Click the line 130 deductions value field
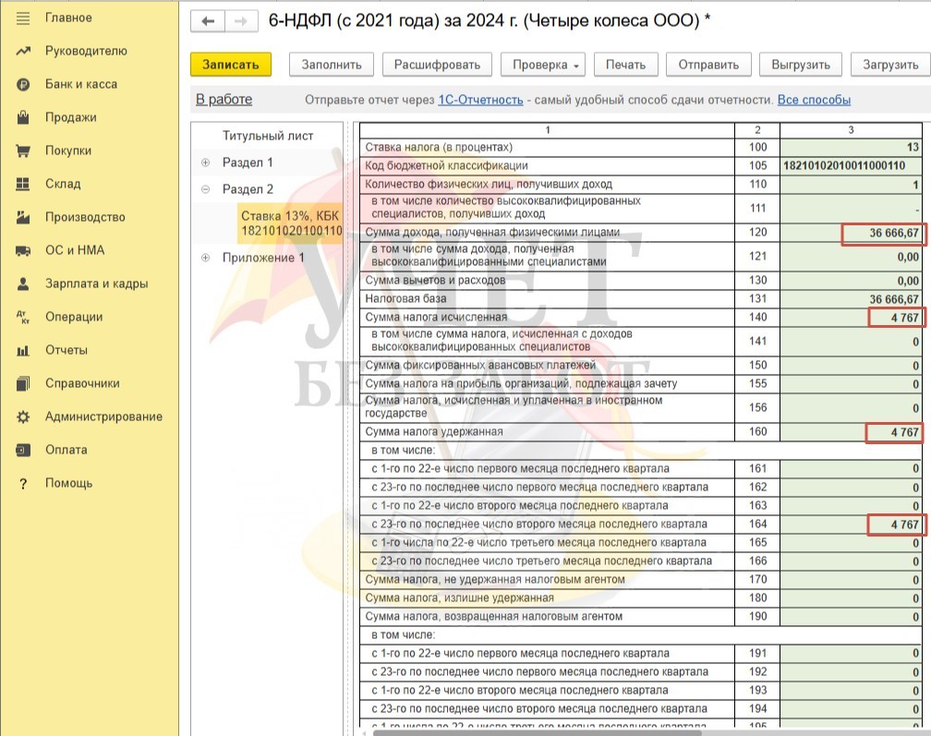The height and width of the screenshot is (736, 931). [x=851, y=280]
